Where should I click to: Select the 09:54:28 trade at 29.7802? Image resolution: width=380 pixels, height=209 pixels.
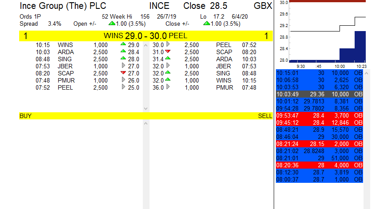click(x=319, y=108)
